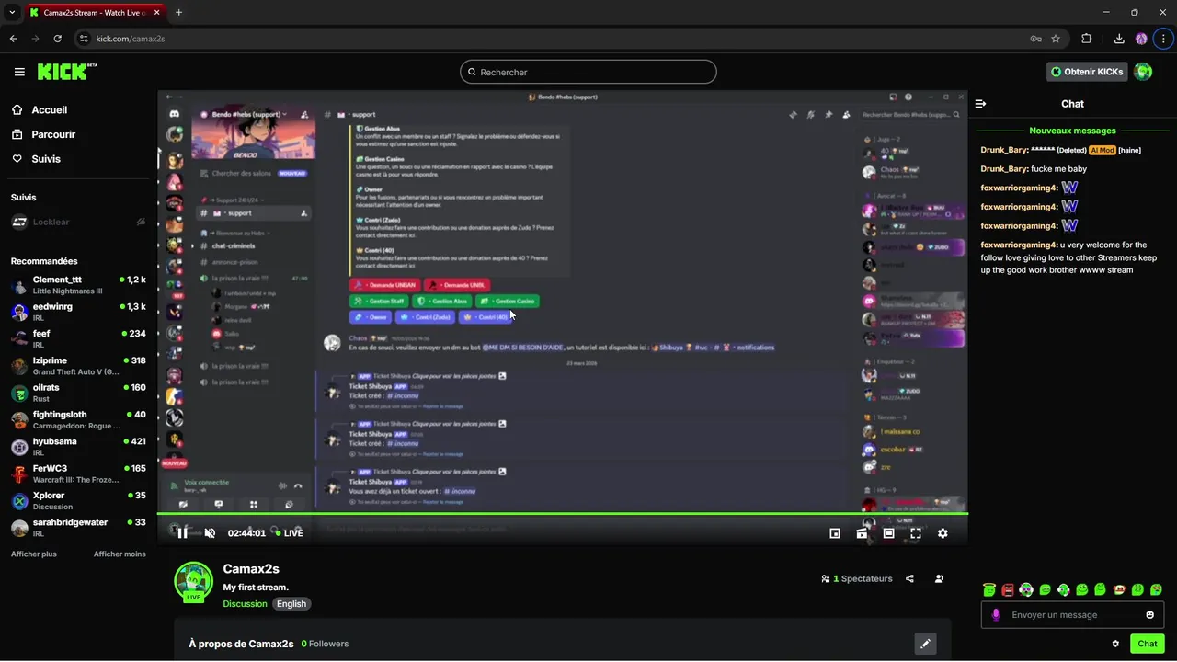
Task: Click Nouveaux messages divider label
Action: click(1072, 131)
